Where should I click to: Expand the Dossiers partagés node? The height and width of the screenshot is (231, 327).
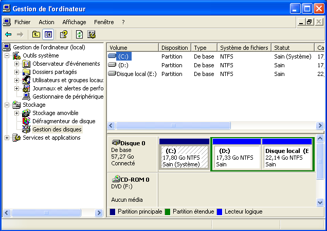tap(16, 72)
